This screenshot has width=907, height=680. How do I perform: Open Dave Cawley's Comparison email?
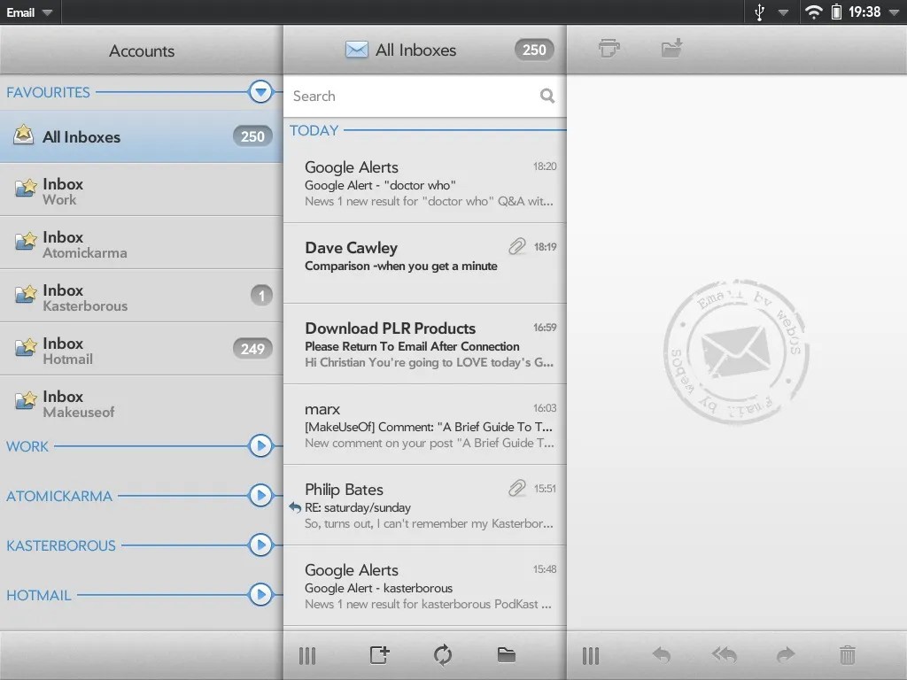click(416, 257)
